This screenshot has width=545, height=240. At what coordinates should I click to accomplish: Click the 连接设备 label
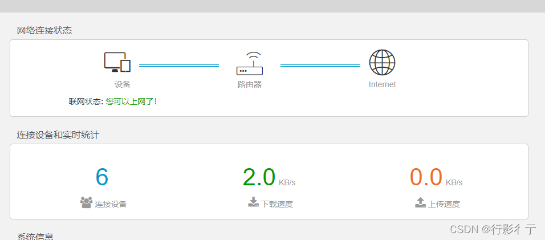(111, 204)
